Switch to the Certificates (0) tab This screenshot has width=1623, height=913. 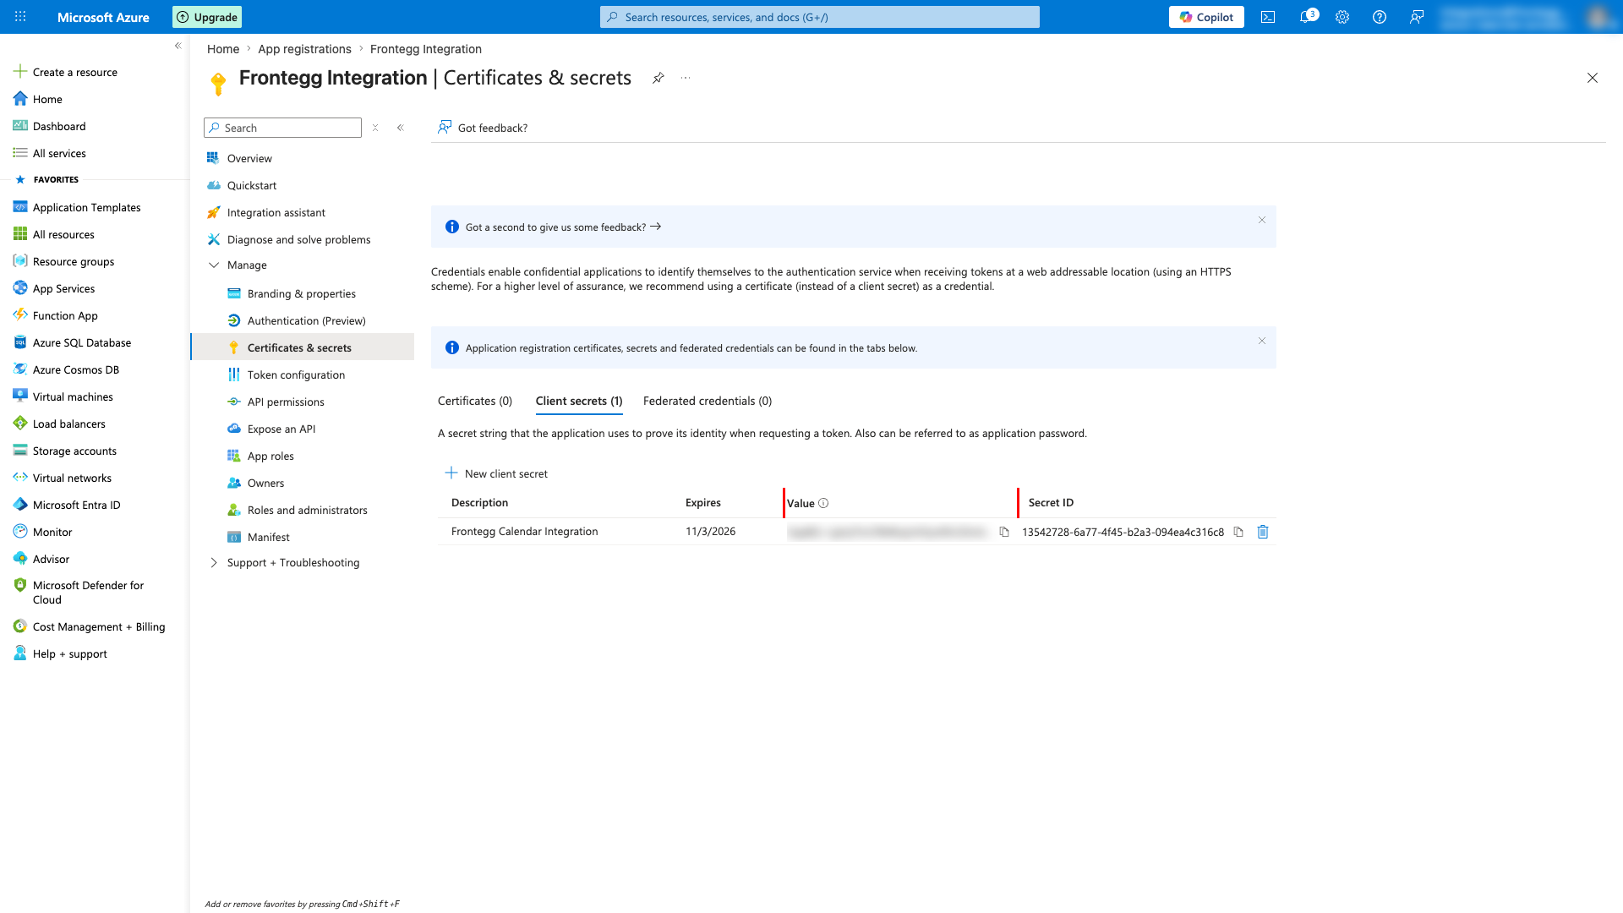(475, 402)
